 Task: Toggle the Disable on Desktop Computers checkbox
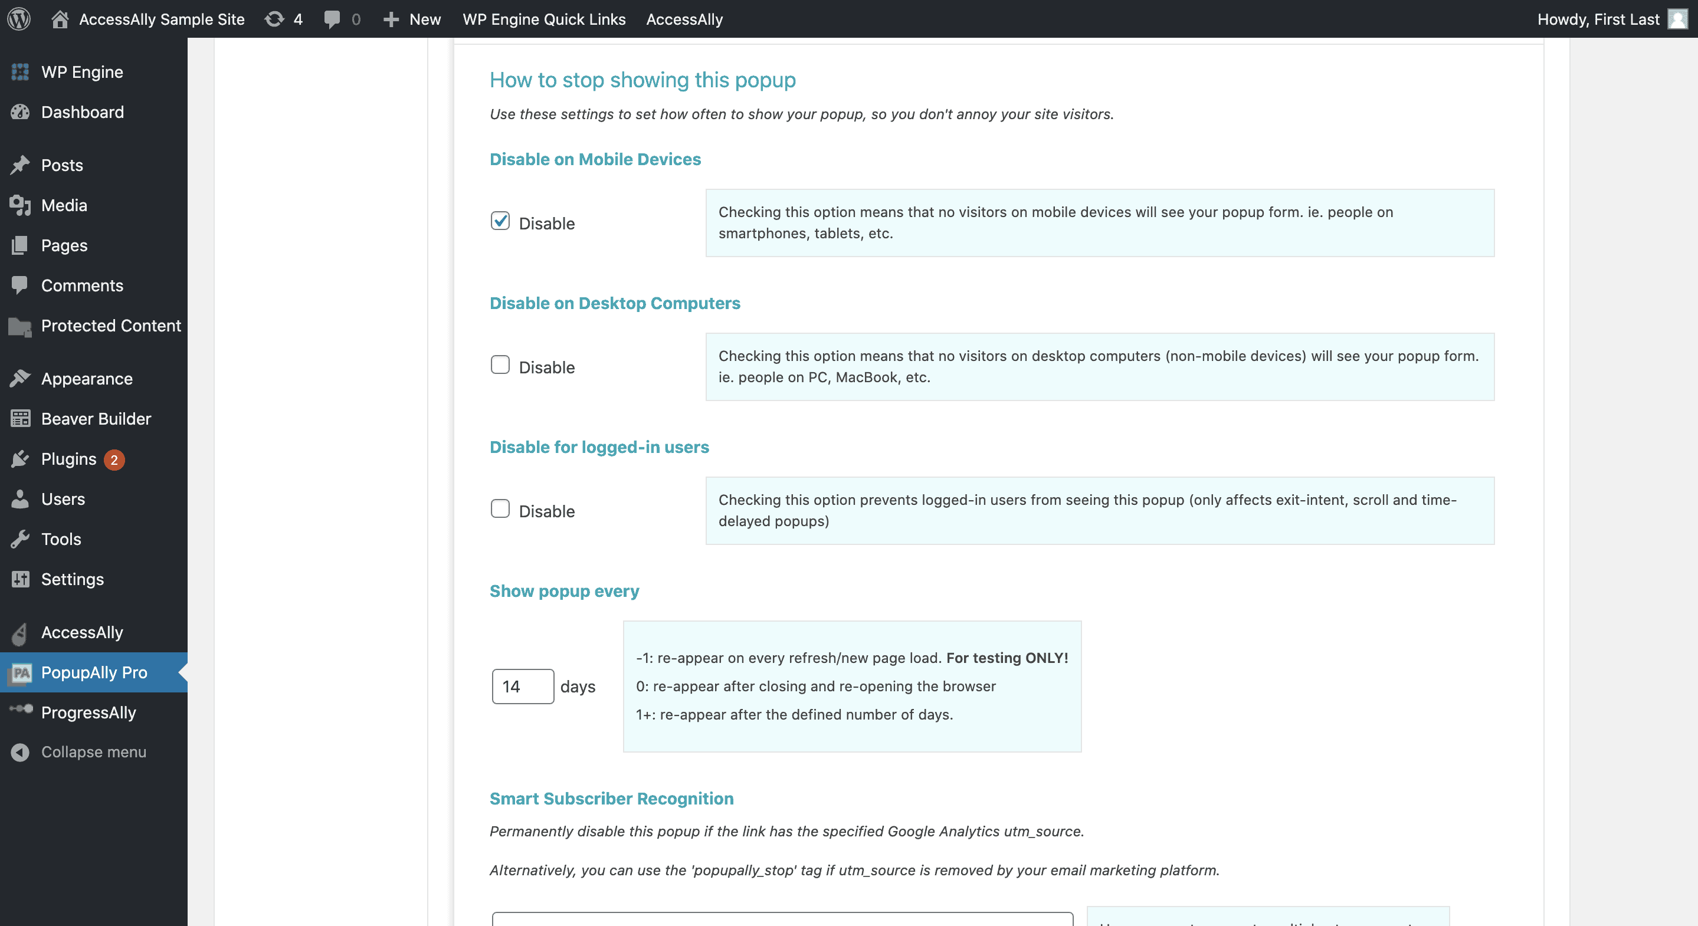click(x=501, y=364)
